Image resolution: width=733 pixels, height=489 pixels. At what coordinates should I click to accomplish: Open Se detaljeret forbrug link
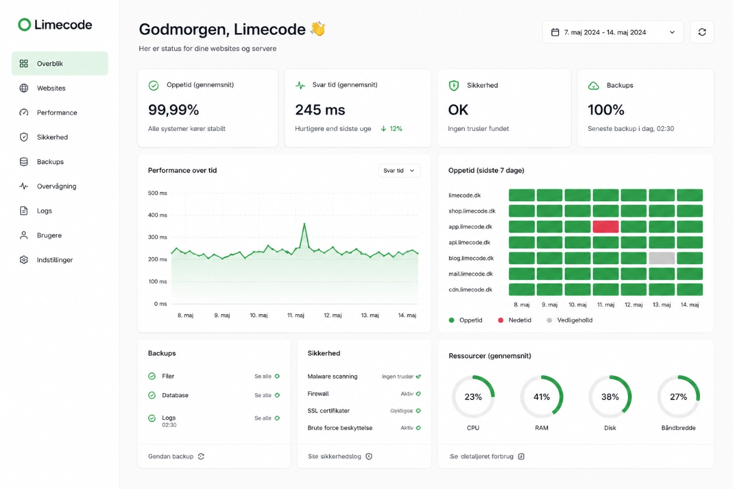487,457
